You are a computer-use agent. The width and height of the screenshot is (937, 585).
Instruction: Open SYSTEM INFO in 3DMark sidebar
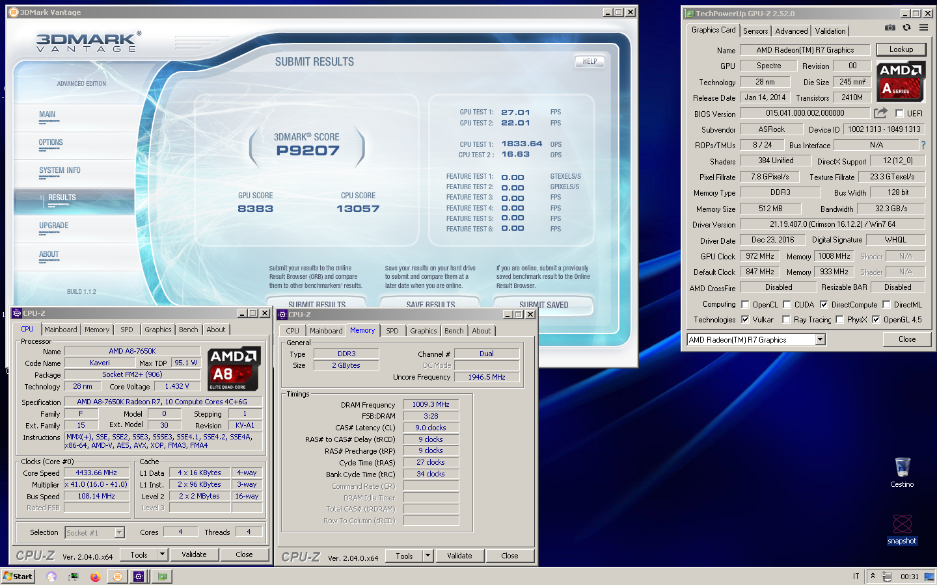(60, 170)
